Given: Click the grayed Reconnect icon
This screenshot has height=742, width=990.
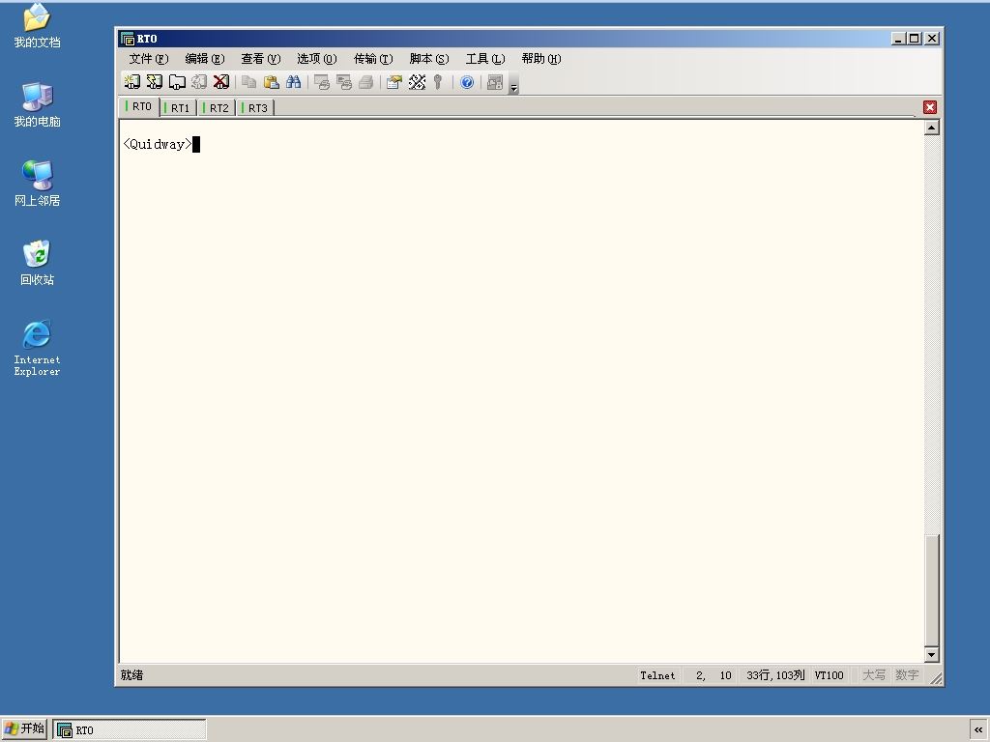Looking at the screenshot, I should 199,82.
